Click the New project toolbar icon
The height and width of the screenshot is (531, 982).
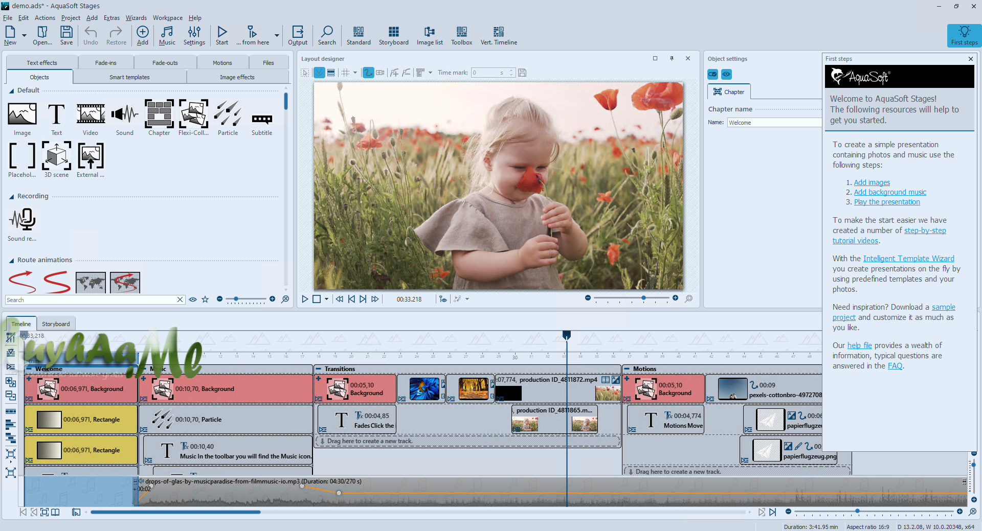click(10, 35)
